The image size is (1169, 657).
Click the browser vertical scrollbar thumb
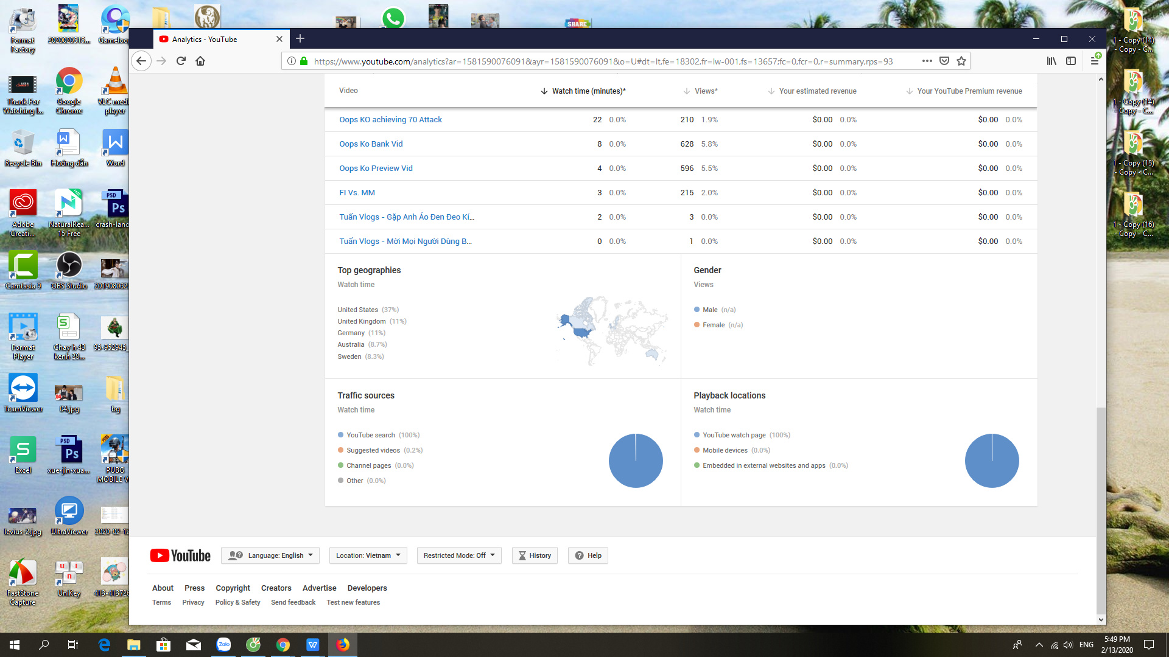point(1101,510)
